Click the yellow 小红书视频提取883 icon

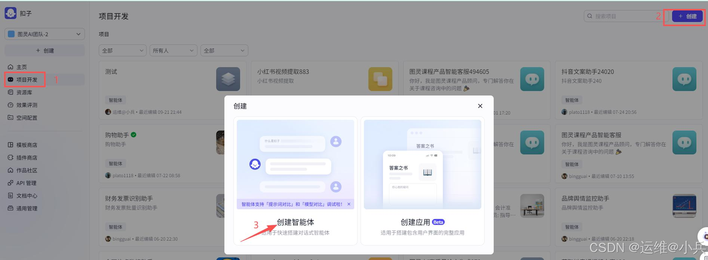click(380, 79)
